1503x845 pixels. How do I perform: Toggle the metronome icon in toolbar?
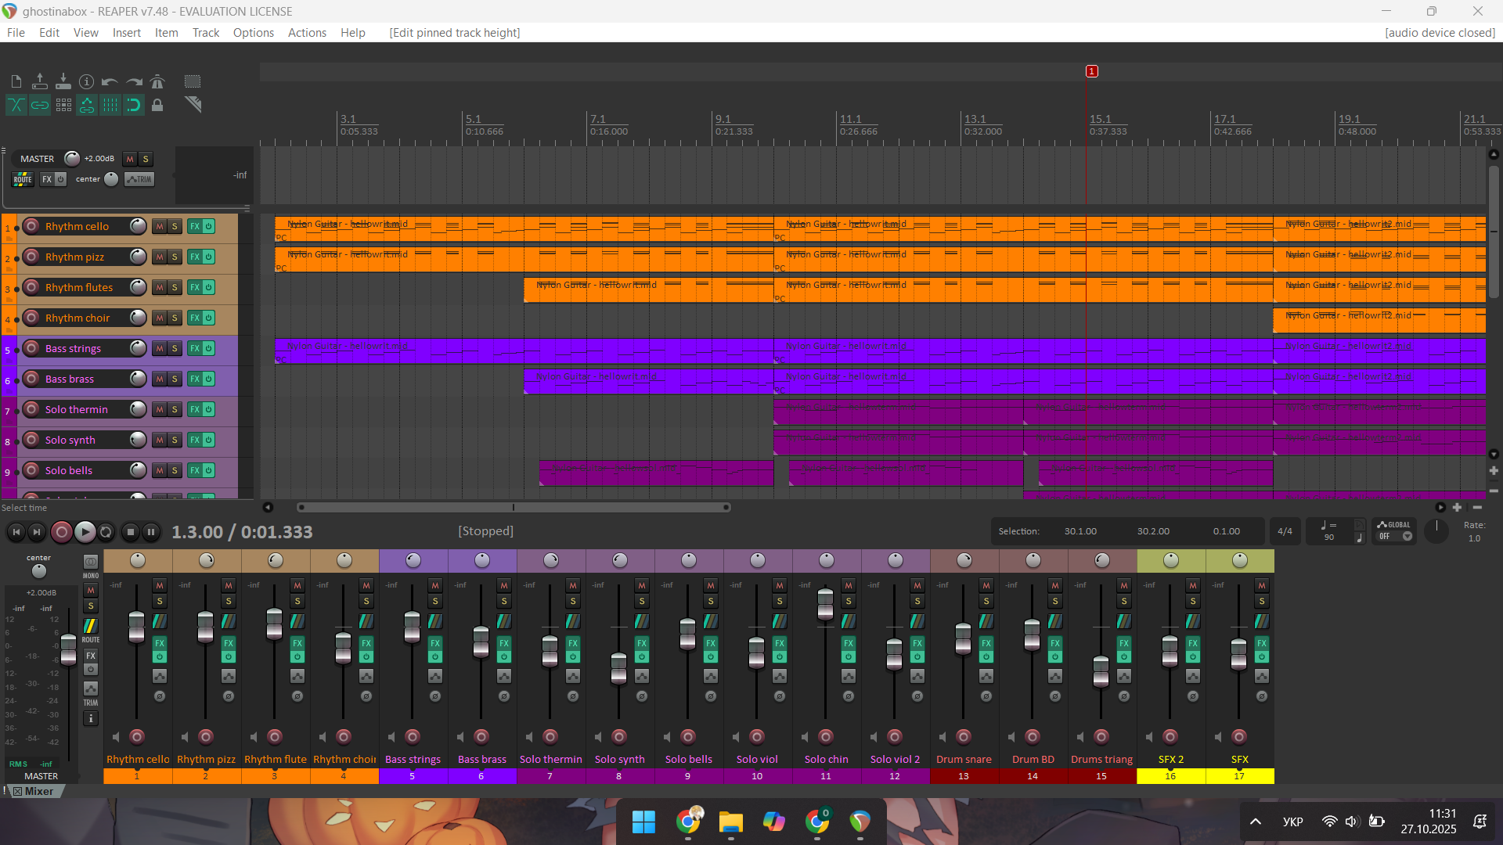157,81
